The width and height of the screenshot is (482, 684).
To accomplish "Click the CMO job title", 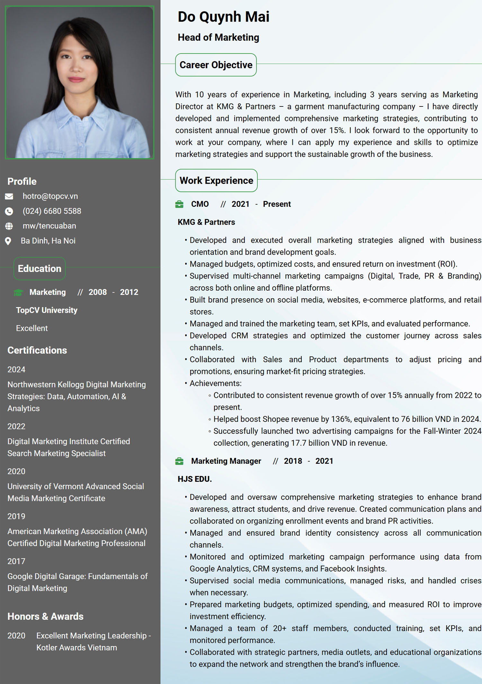I will [200, 204].
